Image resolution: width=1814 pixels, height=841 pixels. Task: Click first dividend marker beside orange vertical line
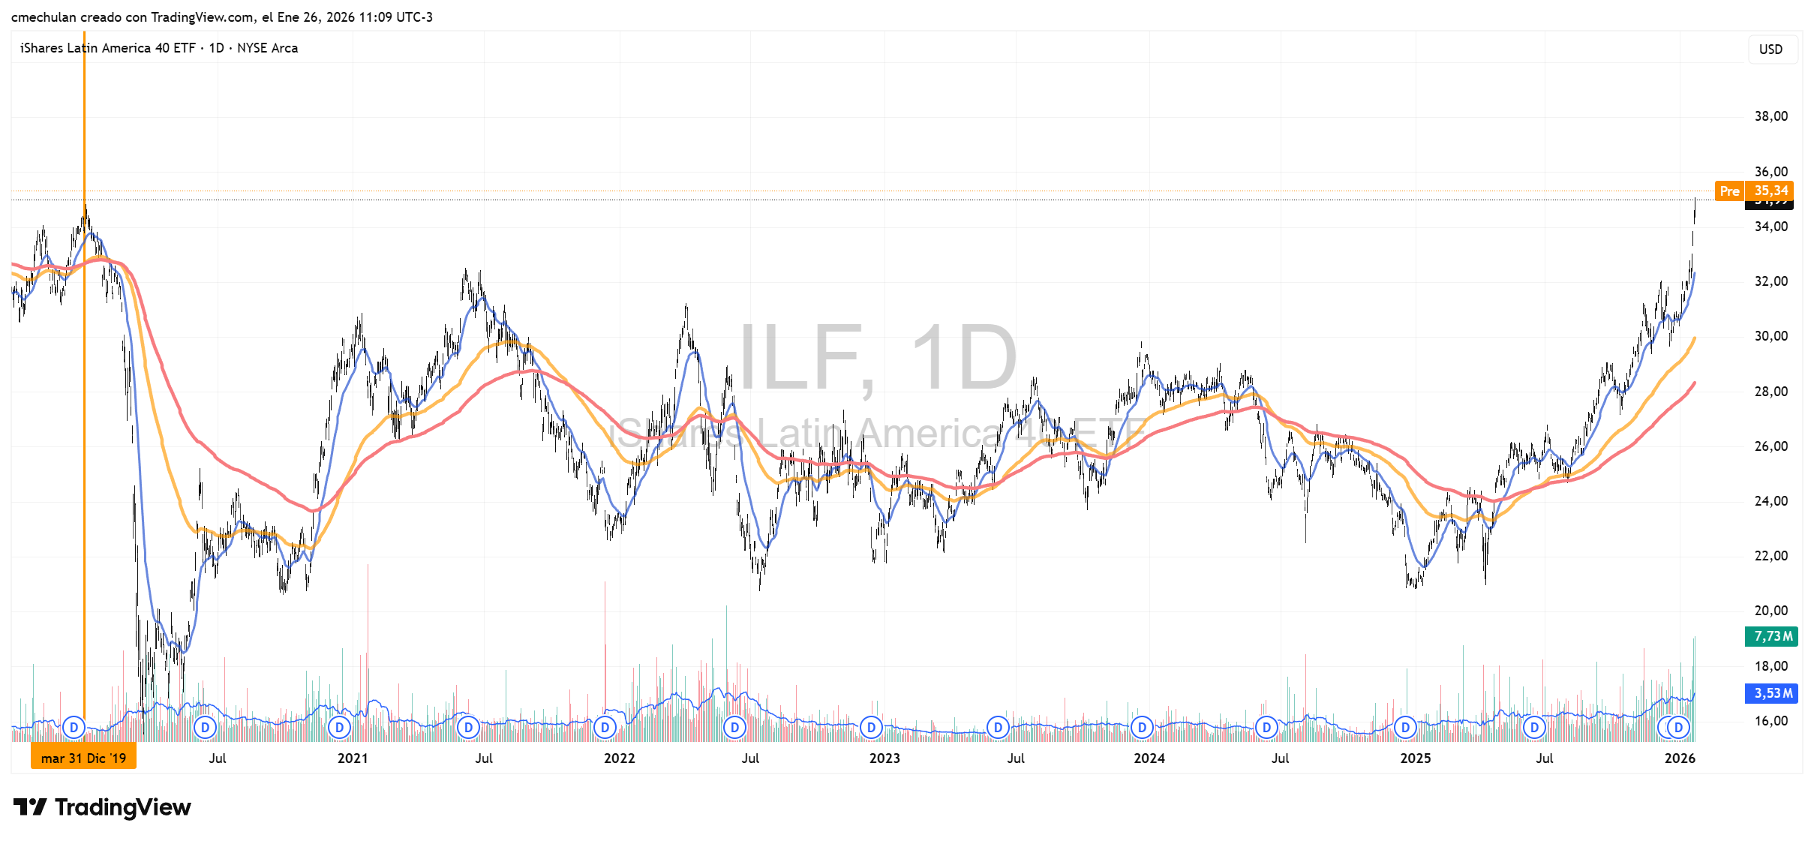point(74,727)
